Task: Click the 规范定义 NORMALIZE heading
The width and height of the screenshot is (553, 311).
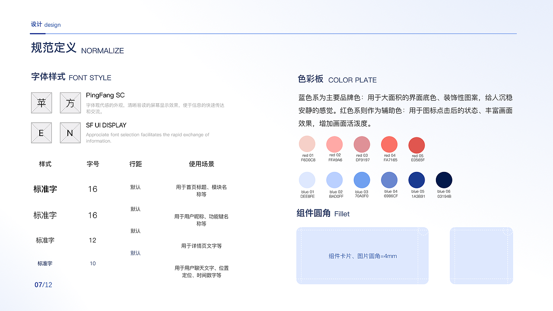Action: coord(77,48)
